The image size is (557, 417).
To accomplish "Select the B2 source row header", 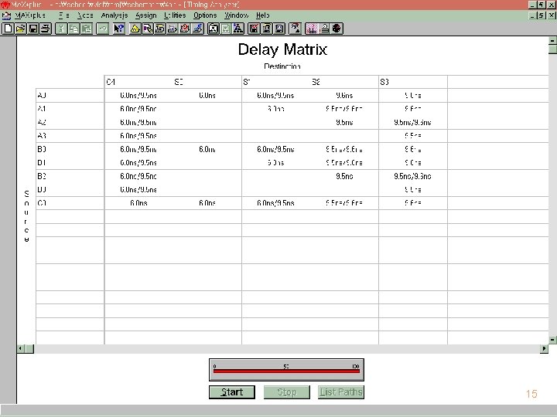I will click(x=70, y=176).
